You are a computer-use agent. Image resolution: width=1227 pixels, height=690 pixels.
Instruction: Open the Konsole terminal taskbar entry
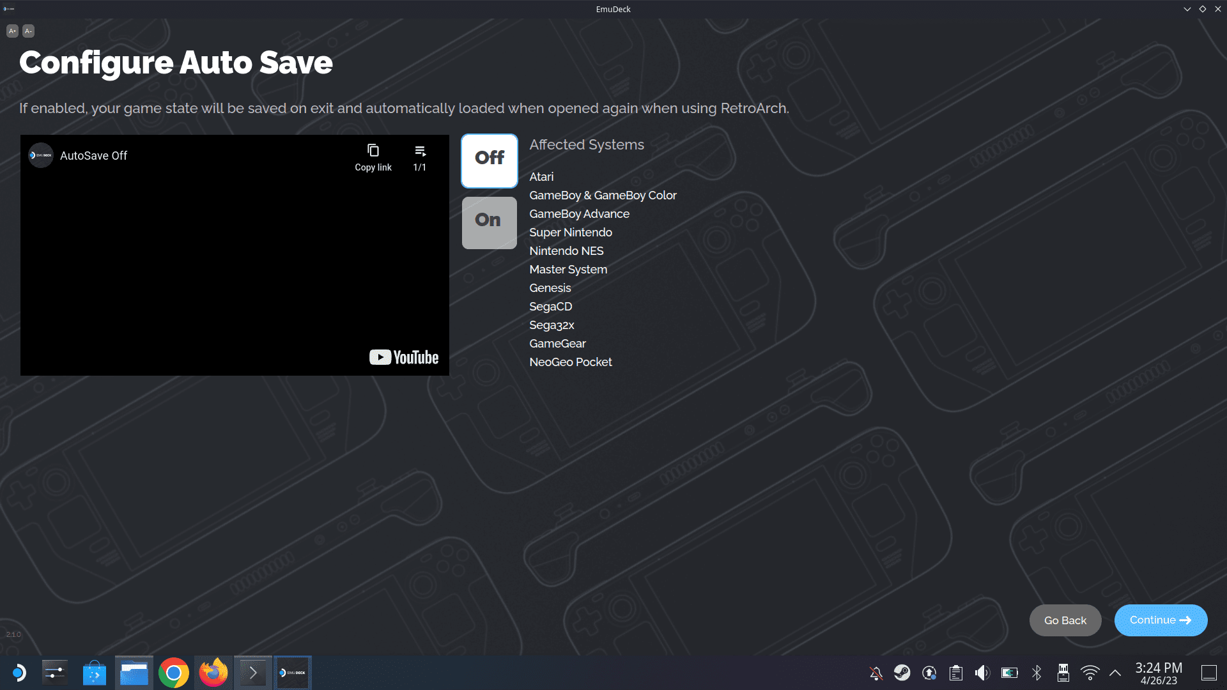(x=253, y=673)
